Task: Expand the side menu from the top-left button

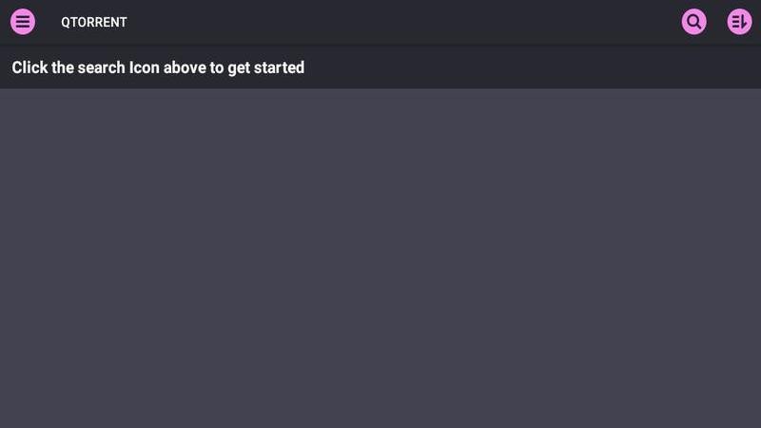Action: pos(23,22)
